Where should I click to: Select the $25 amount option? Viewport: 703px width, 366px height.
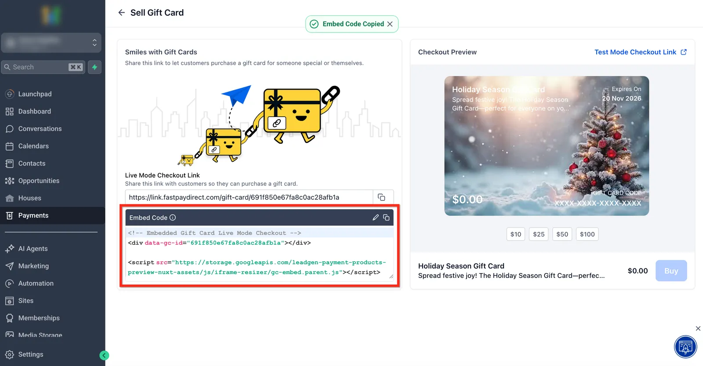point(539,234)
